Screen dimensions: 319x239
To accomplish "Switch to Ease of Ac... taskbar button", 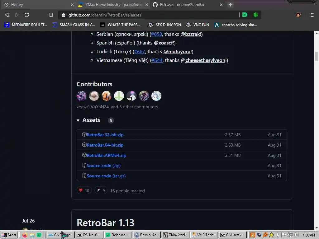I will click(x=147, y=235).
